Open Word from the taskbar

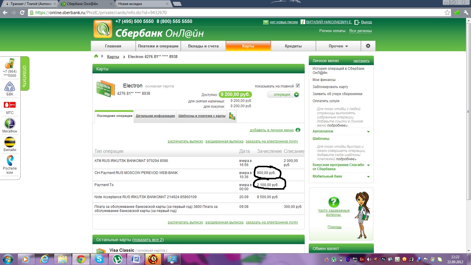[x=136, y=259]
